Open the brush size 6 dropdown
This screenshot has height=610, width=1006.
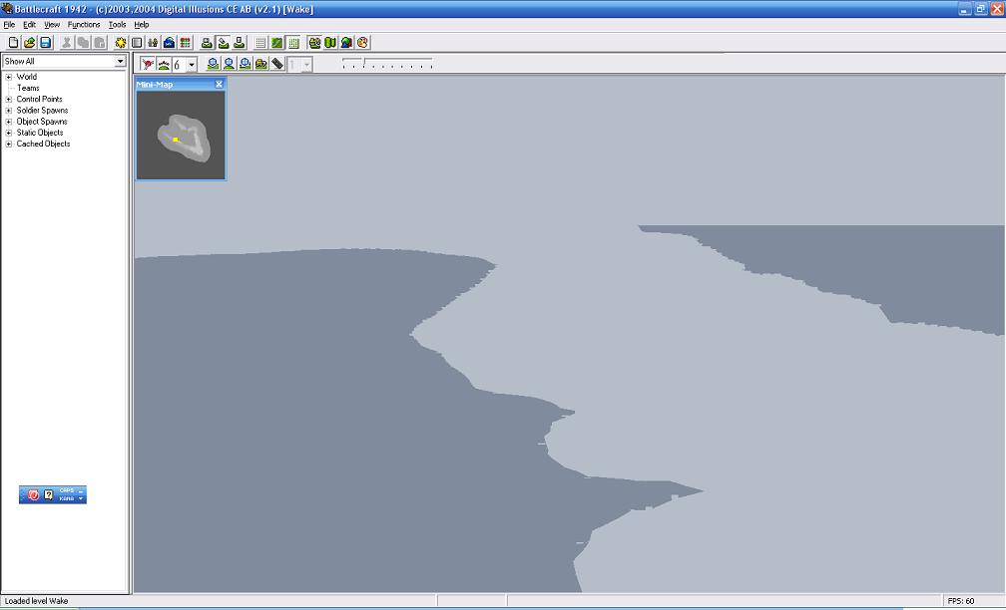(x=192, y=65)
